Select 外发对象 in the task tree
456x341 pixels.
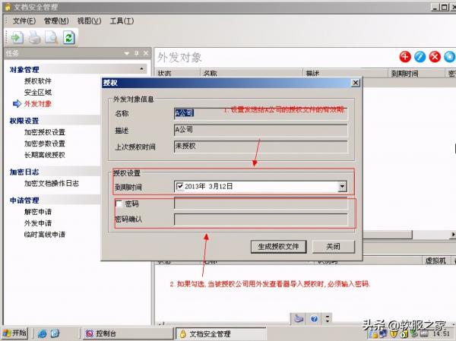click(x=38, y=104)
